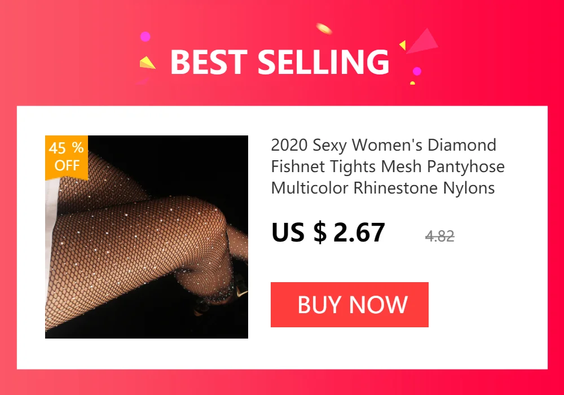Click the strikethrough 4.82 original price
564x395 pixels.
point(439,236)
